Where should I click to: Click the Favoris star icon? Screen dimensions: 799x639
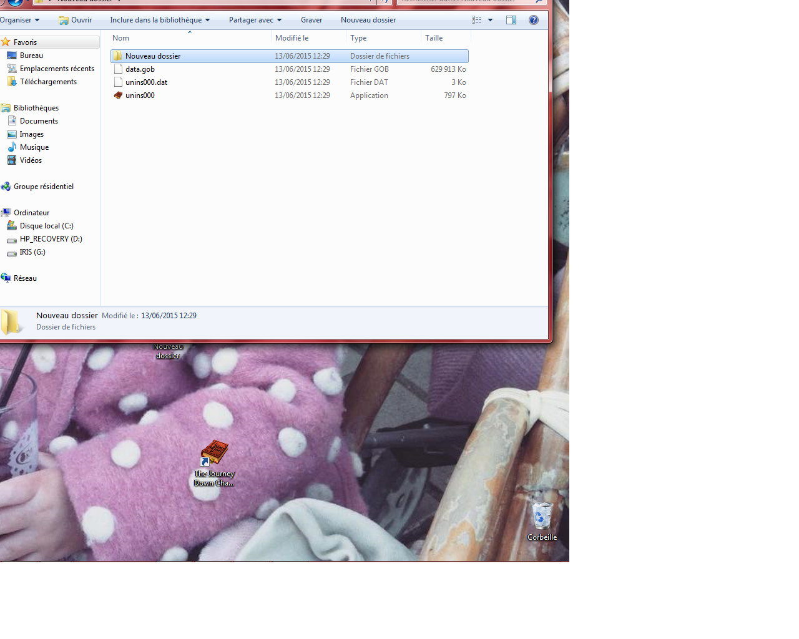[6, 42]
